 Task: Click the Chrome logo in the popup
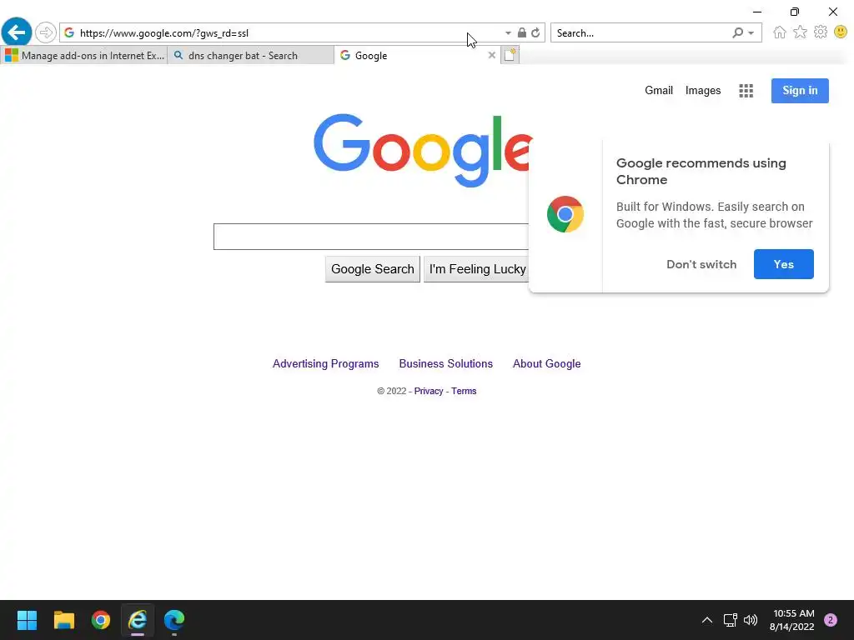point(565,214)
